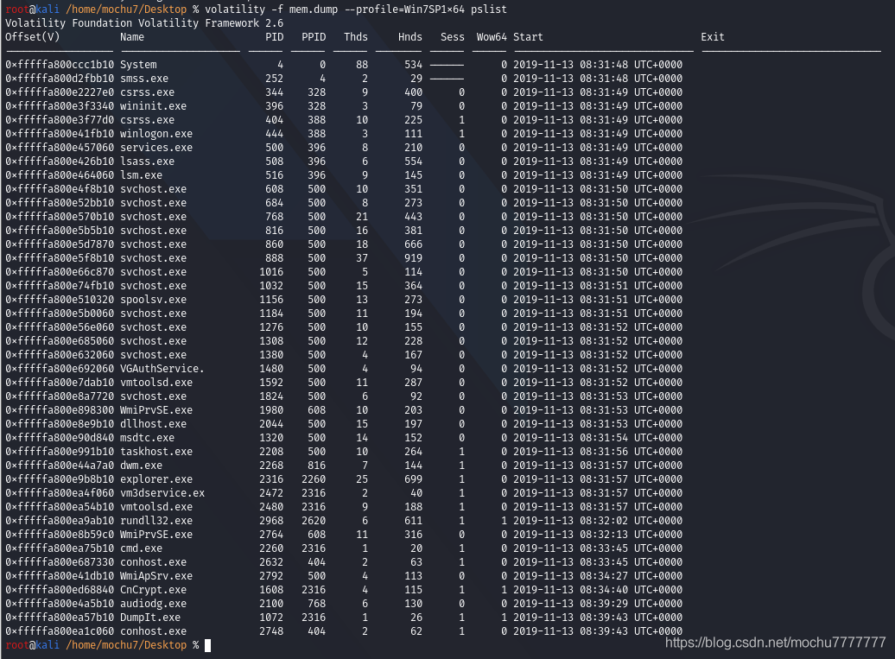Image resolution: width=895 pixels, height=659 pixels.
Task: Click start time 08:39:29 of audiodg.exe
Action: (604, 604)
